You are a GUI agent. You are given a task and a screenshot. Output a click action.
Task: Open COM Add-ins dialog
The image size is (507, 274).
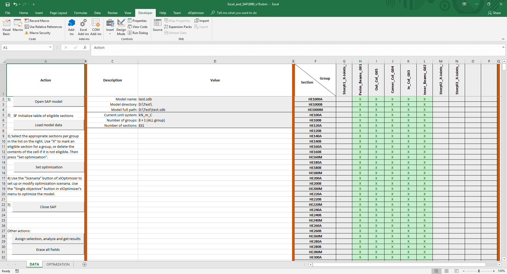pyautogui.click(x=96, y=27)
